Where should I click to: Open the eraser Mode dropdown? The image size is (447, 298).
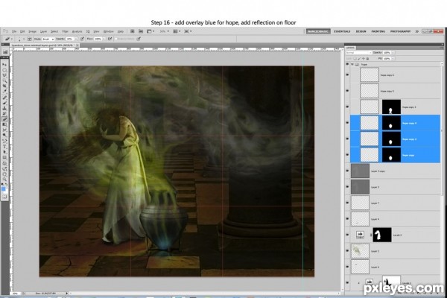tap(48, 39)
